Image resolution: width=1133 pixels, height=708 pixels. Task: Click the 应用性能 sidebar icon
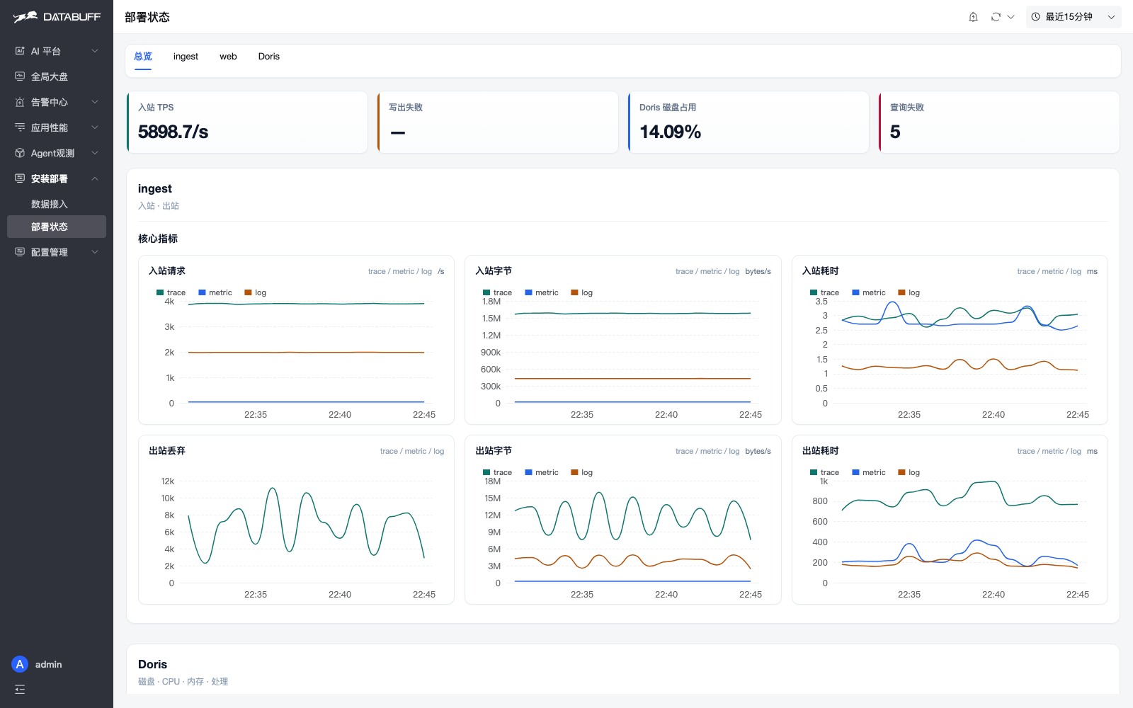coord(20,127)
